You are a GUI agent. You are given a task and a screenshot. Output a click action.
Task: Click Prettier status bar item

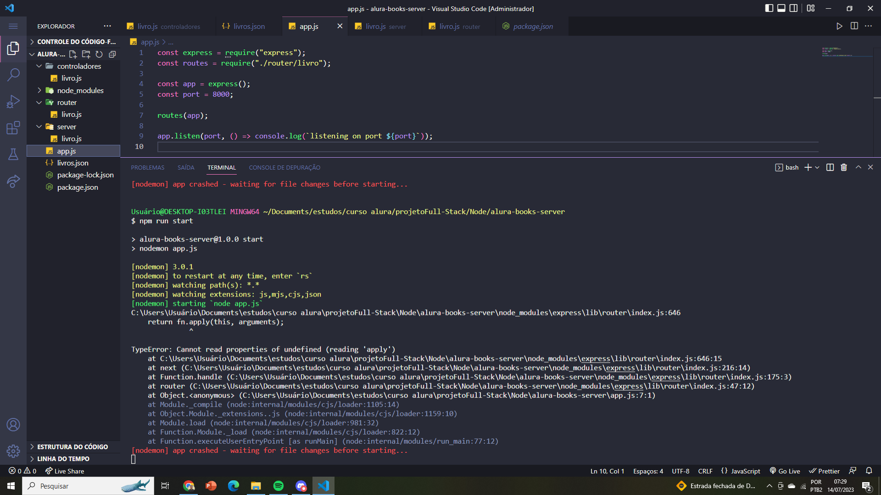(824, 471)
